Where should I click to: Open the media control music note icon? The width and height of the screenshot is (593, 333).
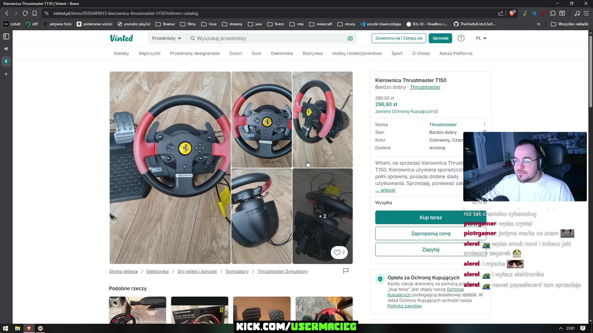(577, 13)
